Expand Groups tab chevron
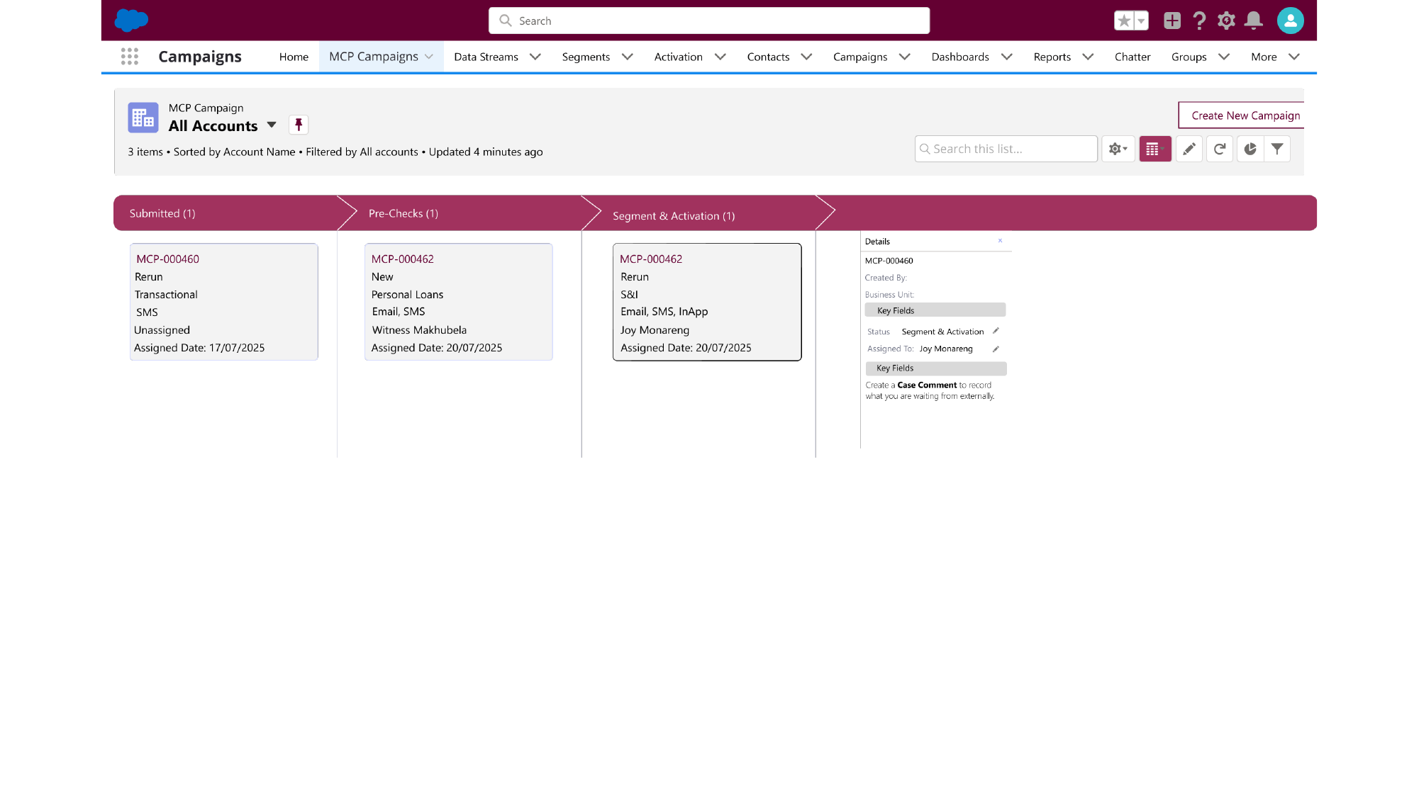This screenshot has height=797, width=1419. tap(1224, 57)
